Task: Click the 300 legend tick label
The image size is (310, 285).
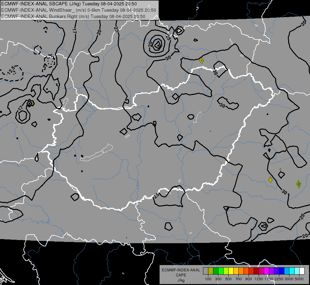Action: (x=218, y=279)
